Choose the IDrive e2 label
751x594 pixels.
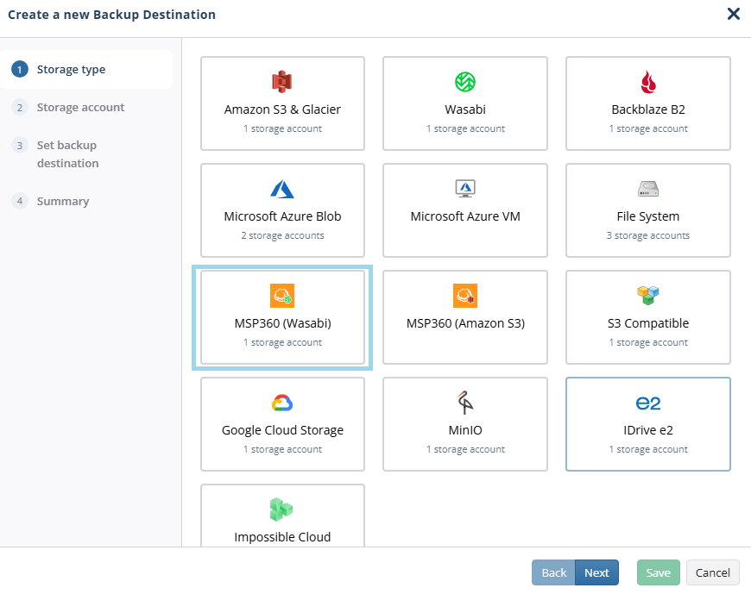pos(648,430)
